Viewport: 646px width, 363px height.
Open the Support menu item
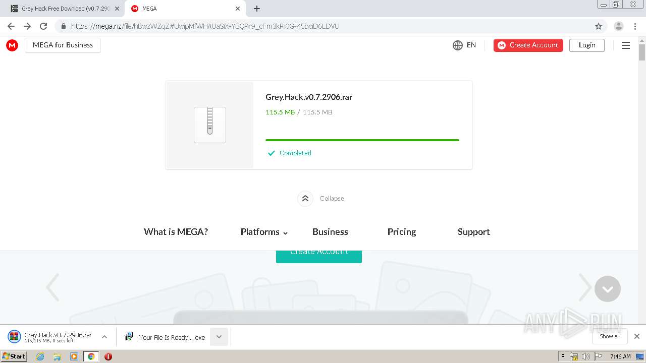coord(474,232)
